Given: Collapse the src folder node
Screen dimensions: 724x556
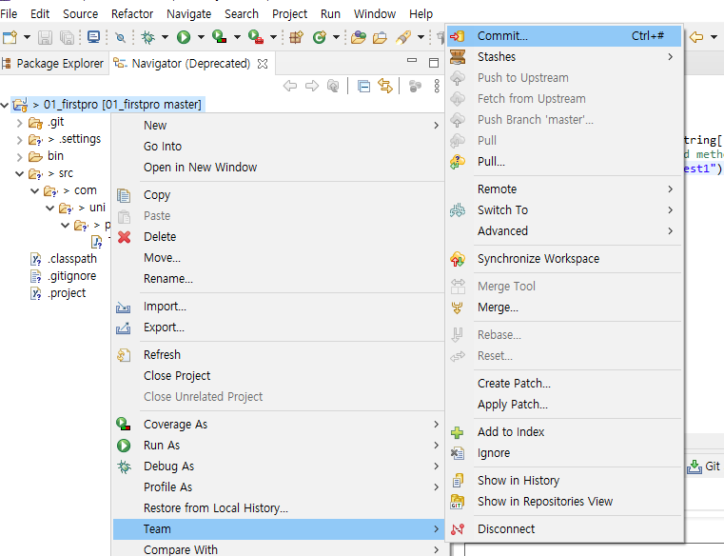Looking at the screenshot, I should 19,174.
